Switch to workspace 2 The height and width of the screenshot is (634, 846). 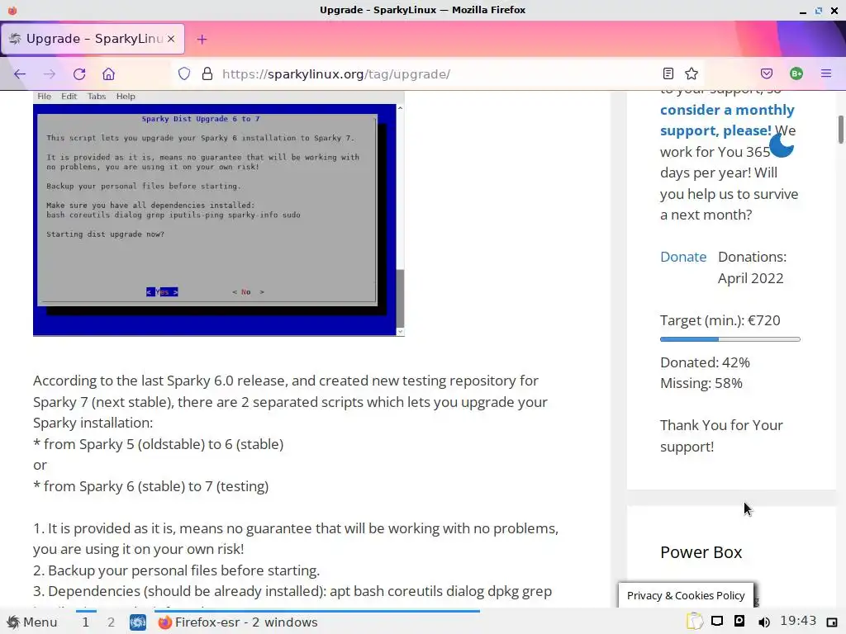(111, 622)
